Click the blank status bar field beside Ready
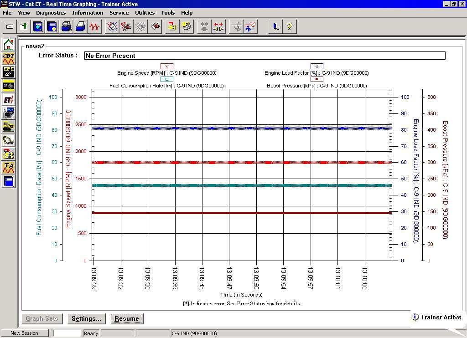Viewport: 467px width, 338px height. 67,333
